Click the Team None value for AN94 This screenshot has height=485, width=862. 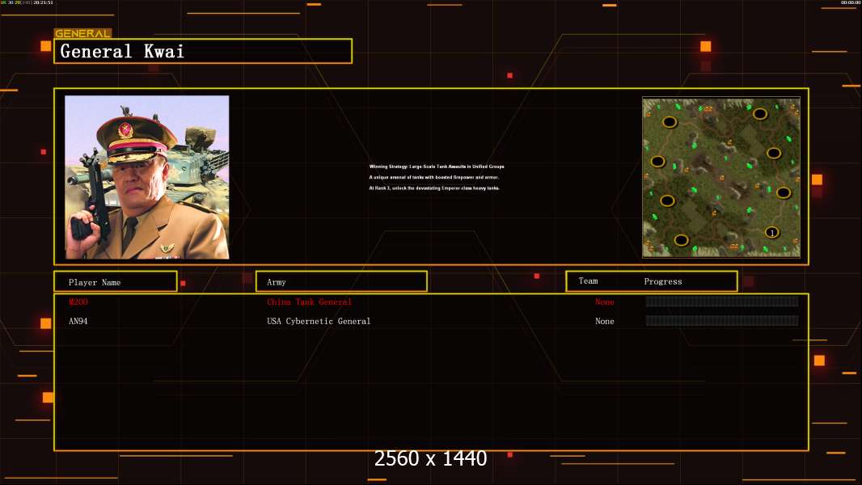click(605, 322)
